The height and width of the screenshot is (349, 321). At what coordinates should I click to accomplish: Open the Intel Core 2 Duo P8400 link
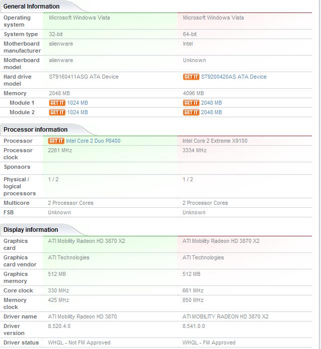point(93,141)
